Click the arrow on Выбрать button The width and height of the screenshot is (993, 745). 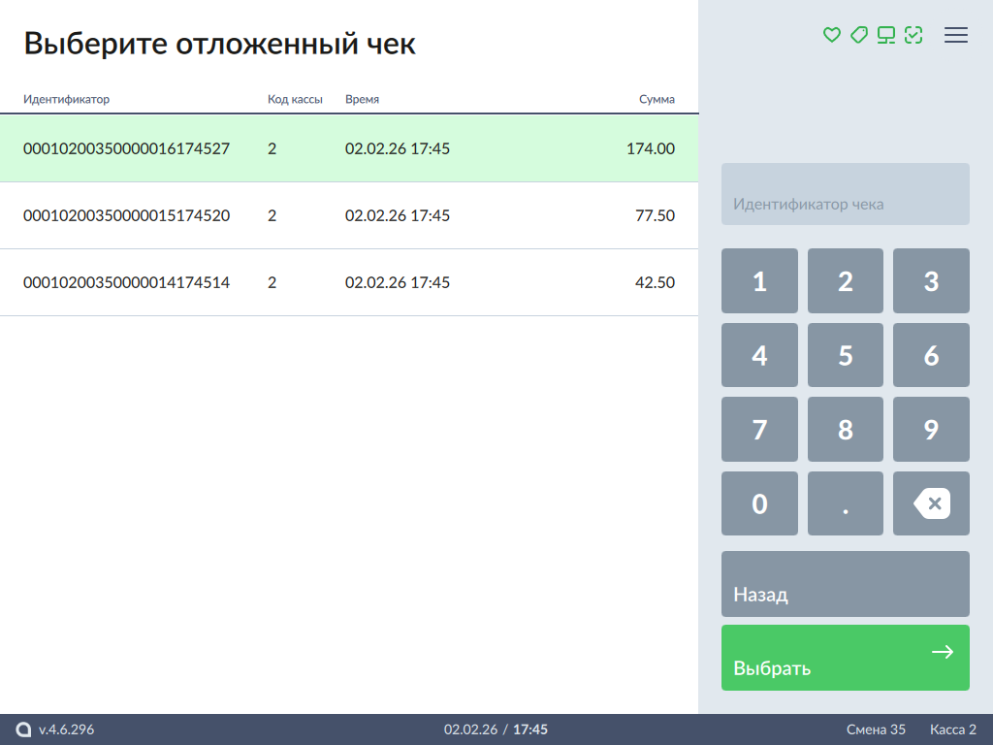[x=942, y=652]
